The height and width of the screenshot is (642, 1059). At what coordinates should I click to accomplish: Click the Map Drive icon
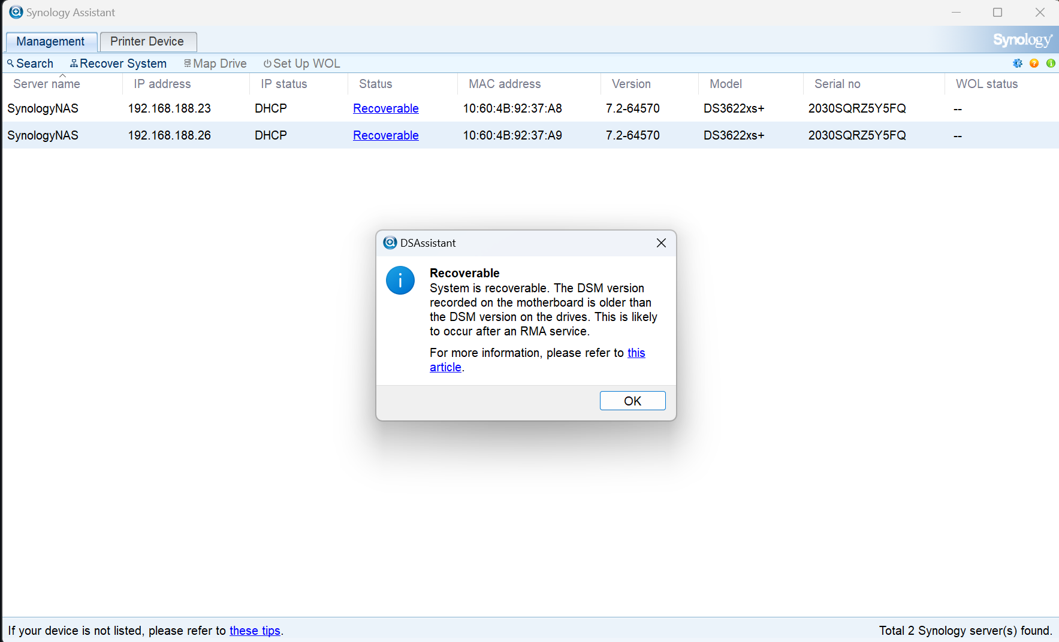point(188,63)
